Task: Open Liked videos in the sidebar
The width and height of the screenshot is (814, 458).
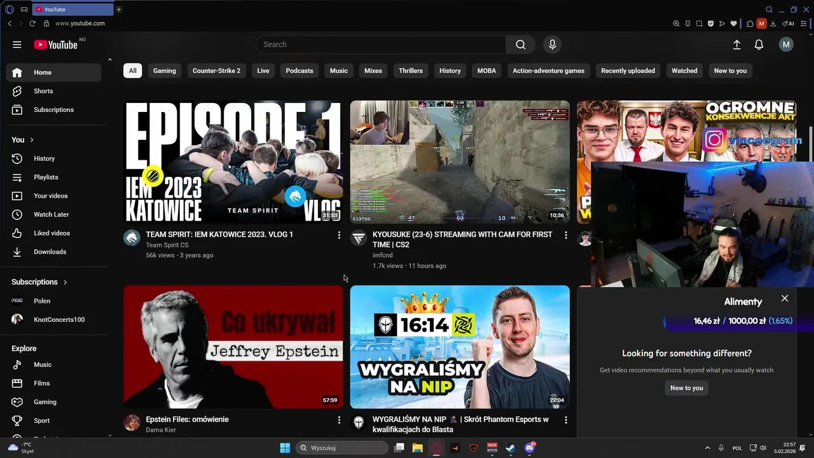Action: pos(53,233)
